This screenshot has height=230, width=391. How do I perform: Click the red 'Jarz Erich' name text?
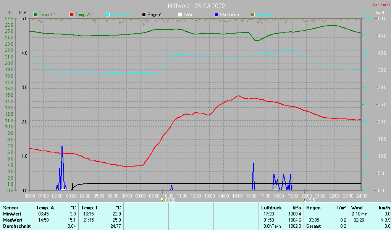click(x=380, y=5)
